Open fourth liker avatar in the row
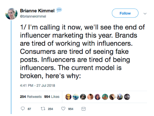 [x=90, y=97]
